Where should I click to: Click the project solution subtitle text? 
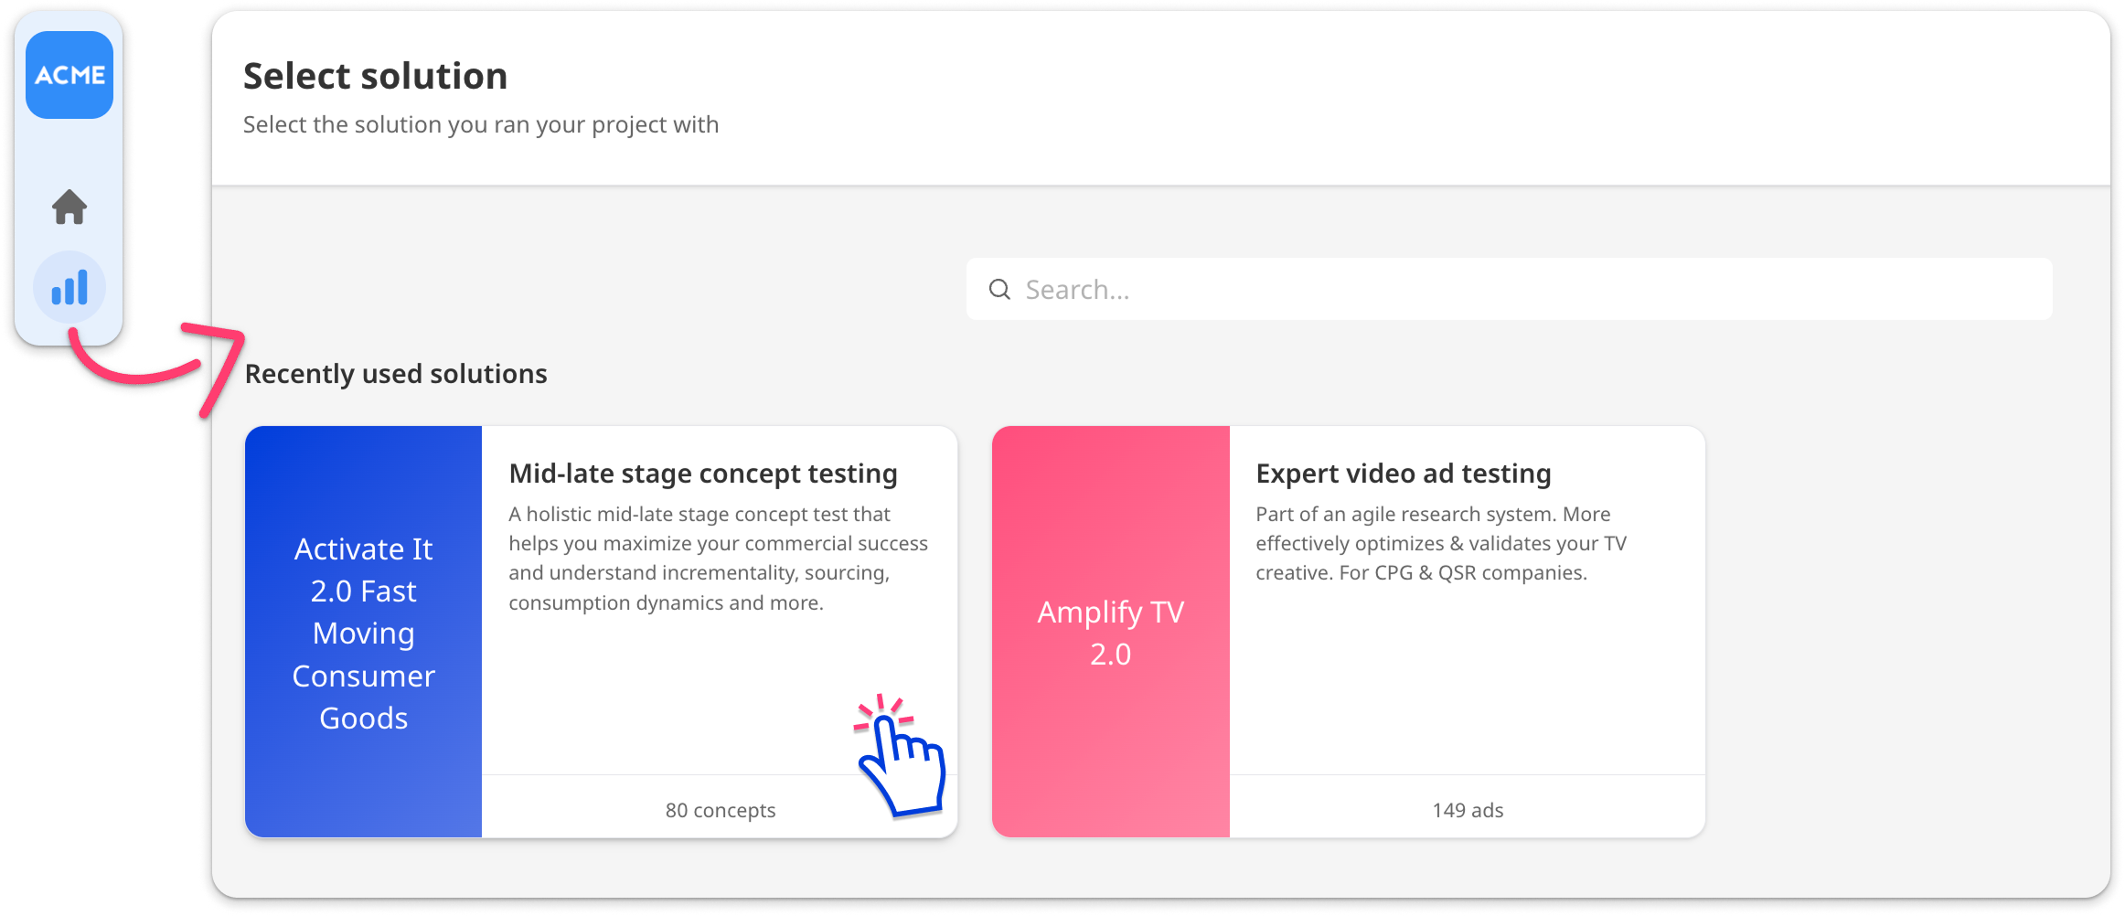click(x=481, y=125)
